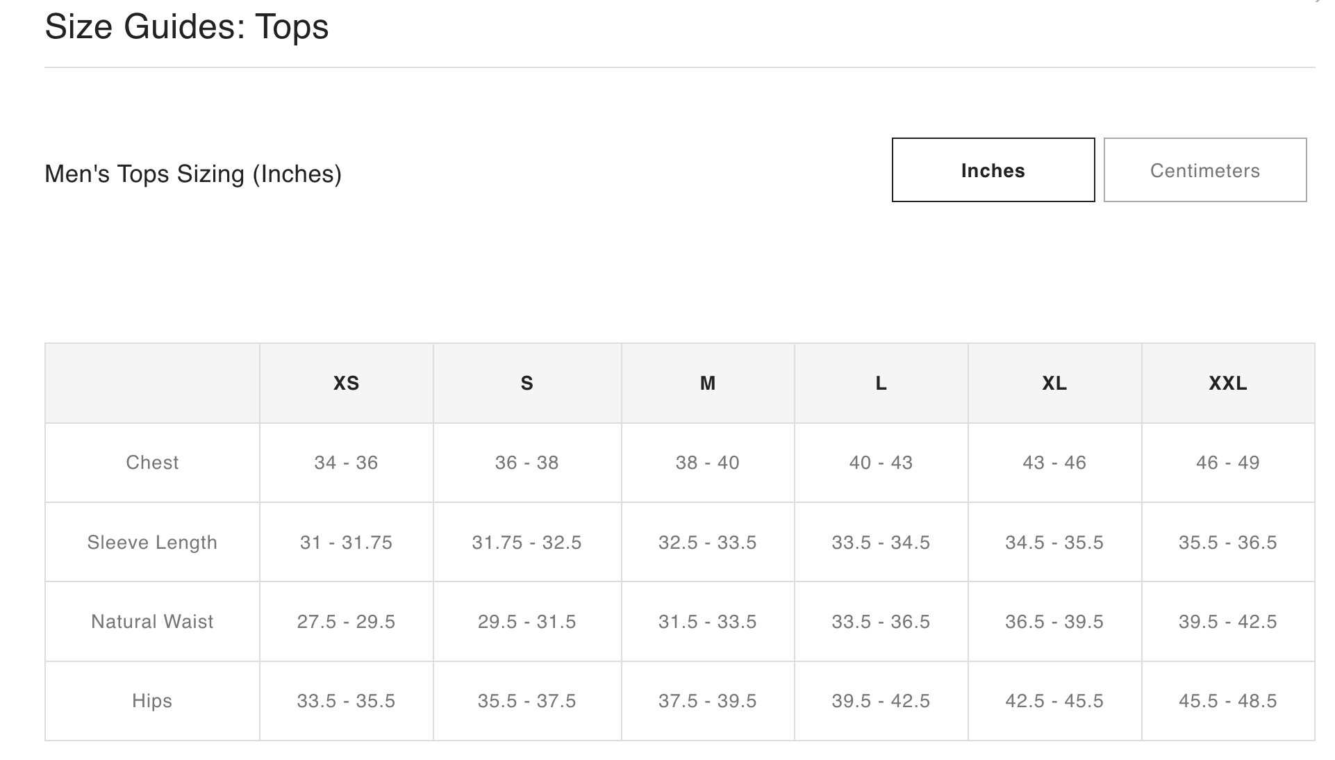Viewport: 1335px width, 760px height.
Task: Click the XS size column header
Action: coord(346,383)
